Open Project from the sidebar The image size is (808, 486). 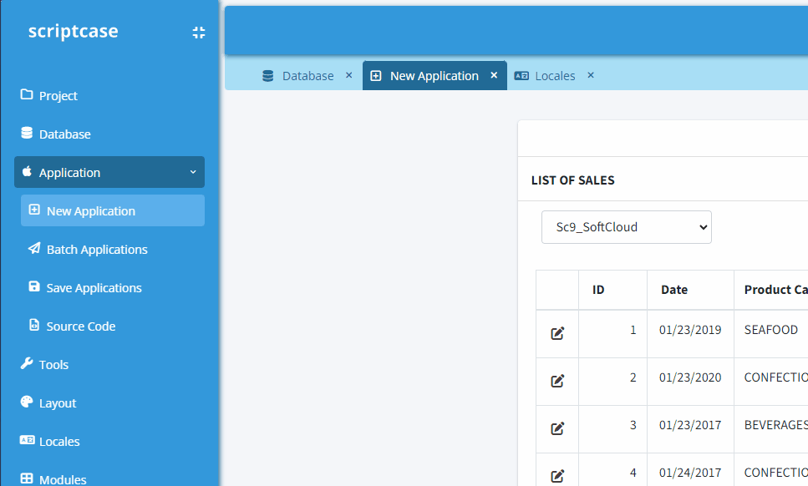[x=58, y=96]
